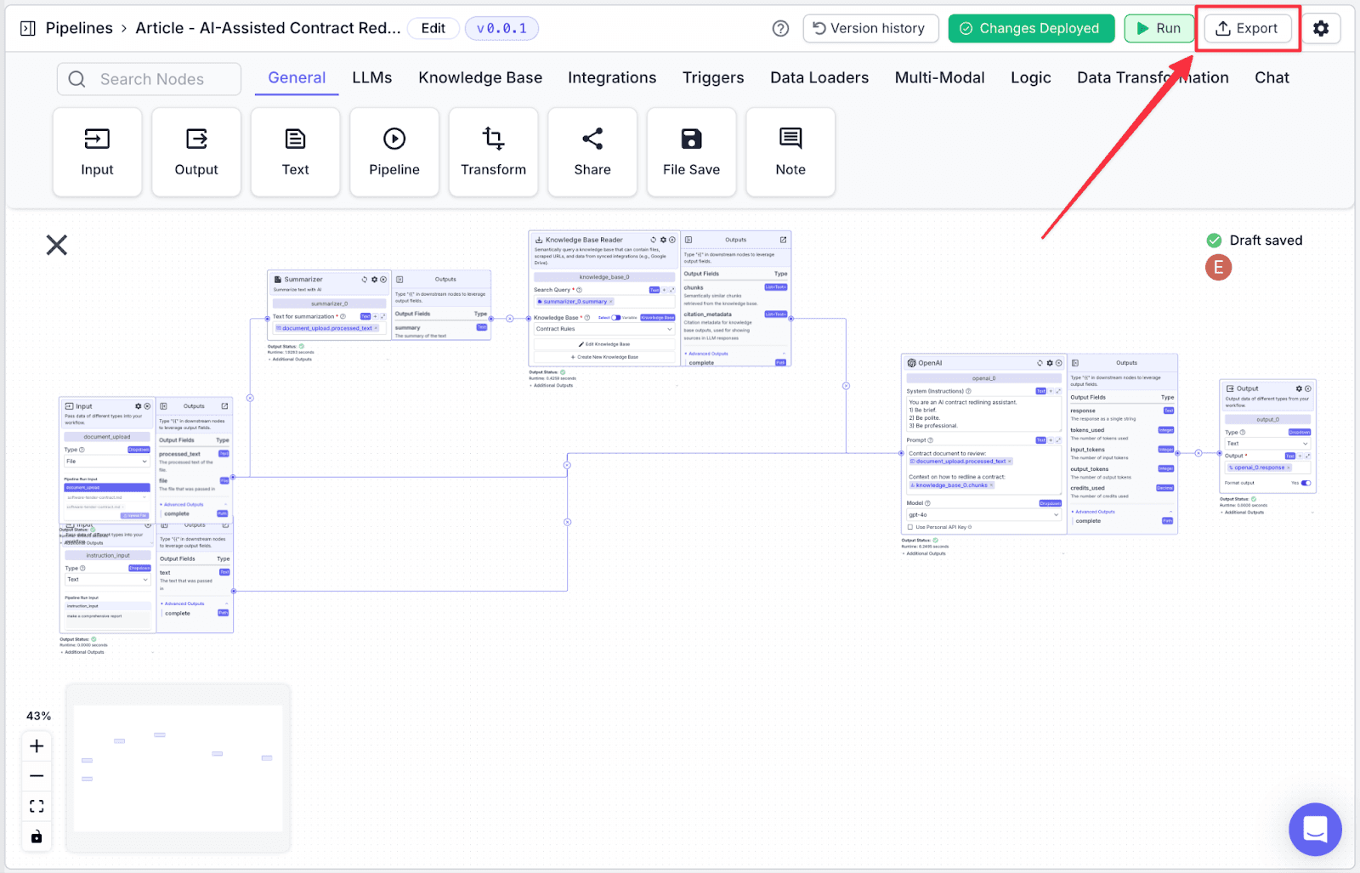Switch to the LLMs tab
The image size is (1360, 873).
372,77
